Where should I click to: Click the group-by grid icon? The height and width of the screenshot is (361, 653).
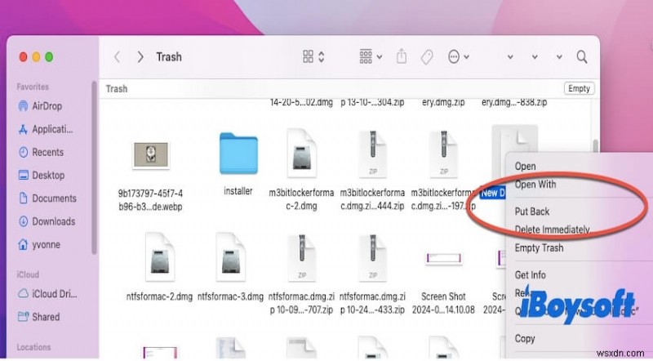click(366, 56)
